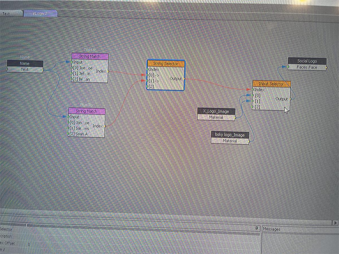339x254 pixels.
Task: Click the X_Logo_Image Material output pin
Action: point(235,118)
